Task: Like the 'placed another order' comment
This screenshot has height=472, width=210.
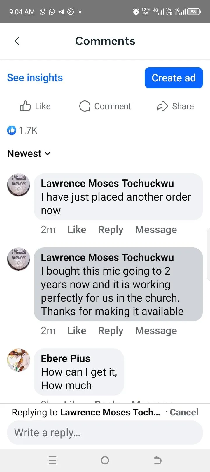Action: (x=77, y=230)
